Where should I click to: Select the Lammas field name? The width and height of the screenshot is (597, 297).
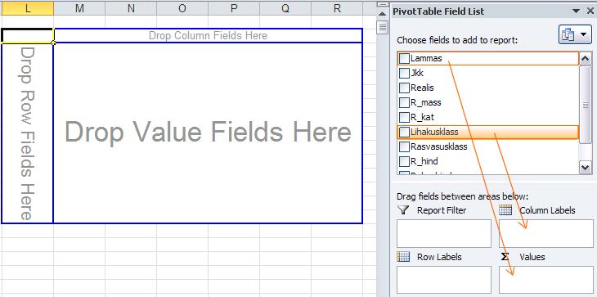pyautogui.click(x=426, y=59)
